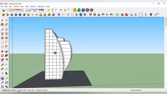Pick the Tape Measure tool
Viewport: 167px width, 94px height.
[x=2, y=65]
